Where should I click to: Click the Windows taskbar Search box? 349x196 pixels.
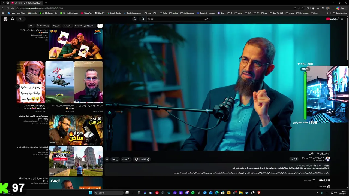109,193
